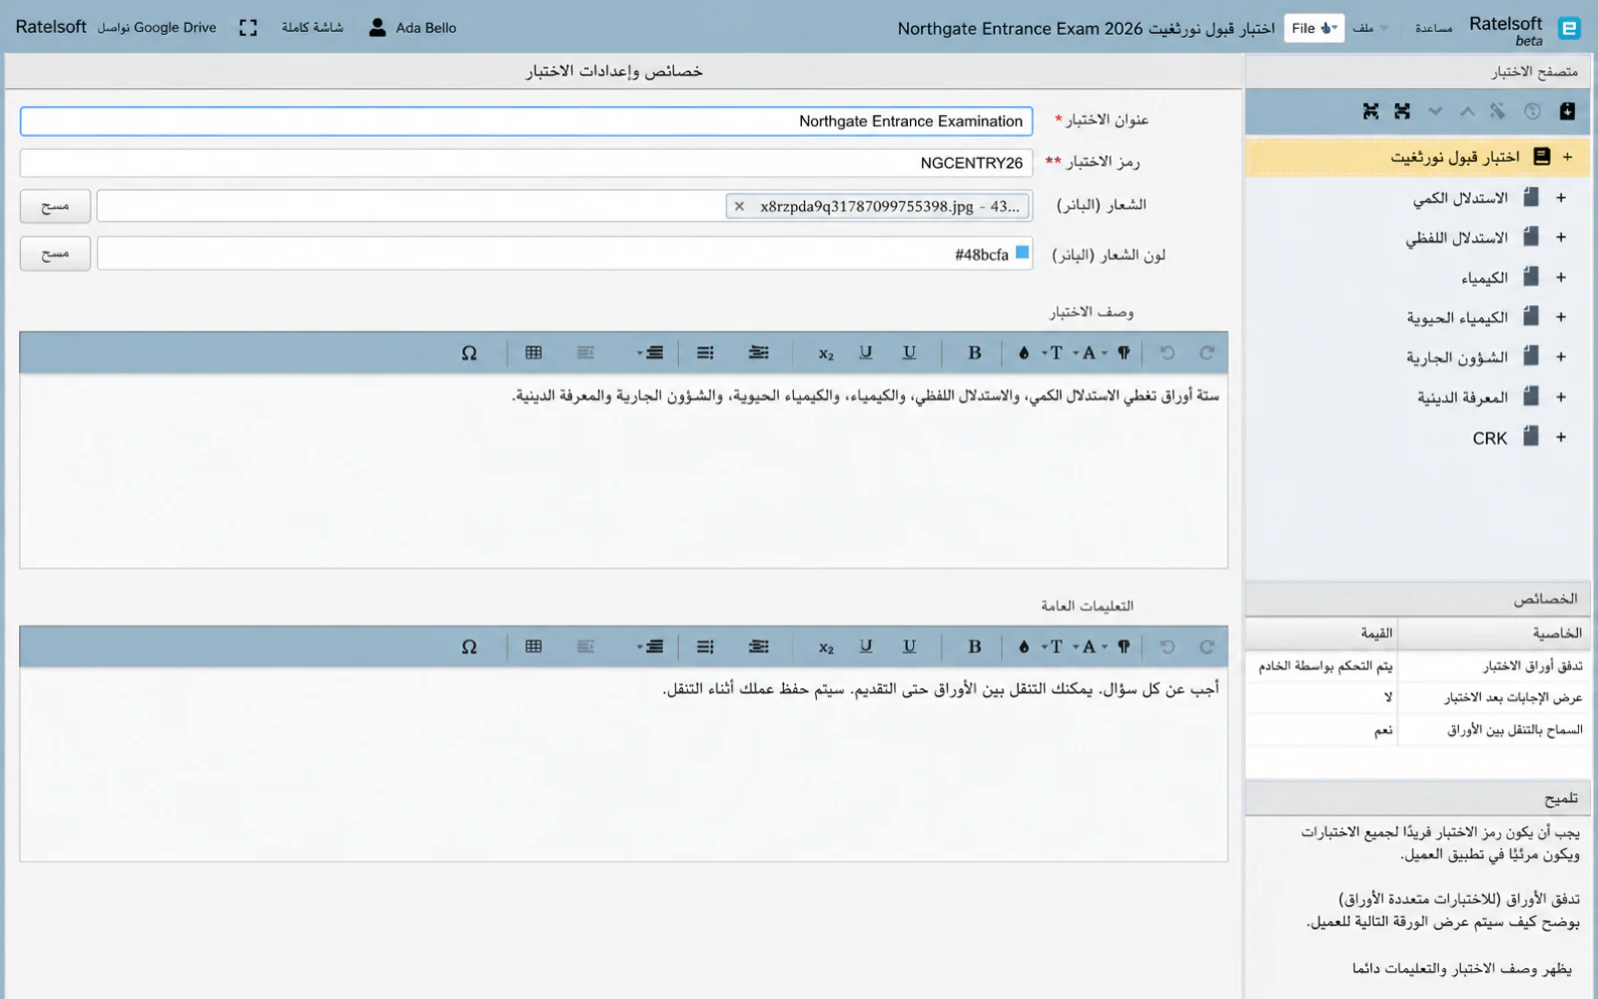
Task: Apply Bold in general instructions editor
Action: 975,646
